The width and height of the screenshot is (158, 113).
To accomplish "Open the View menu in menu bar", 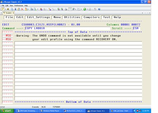I will [x=11, y=6].
